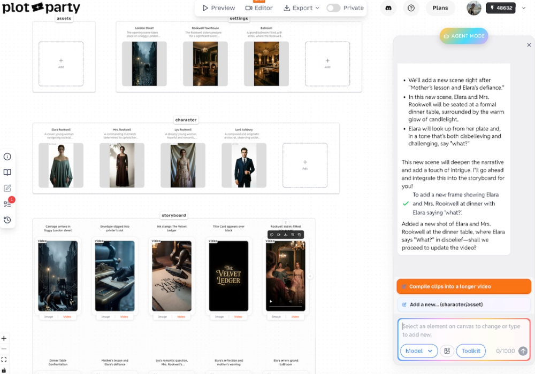
Task: Open the Editor mode
Action: [x=259, y=8]
